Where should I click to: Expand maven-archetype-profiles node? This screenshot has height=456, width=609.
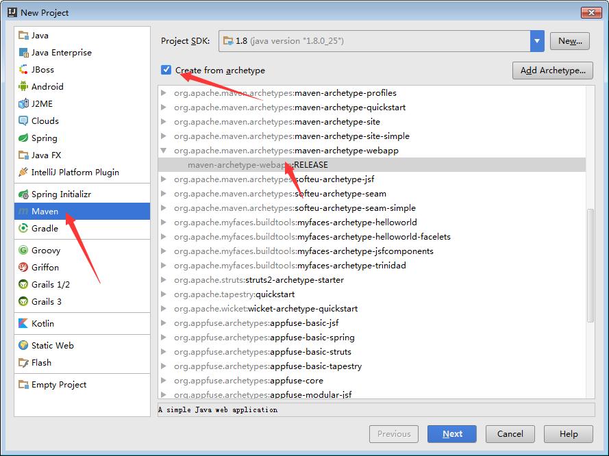(164, 92)
